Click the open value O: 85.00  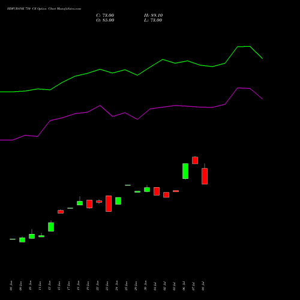[105, 20]
